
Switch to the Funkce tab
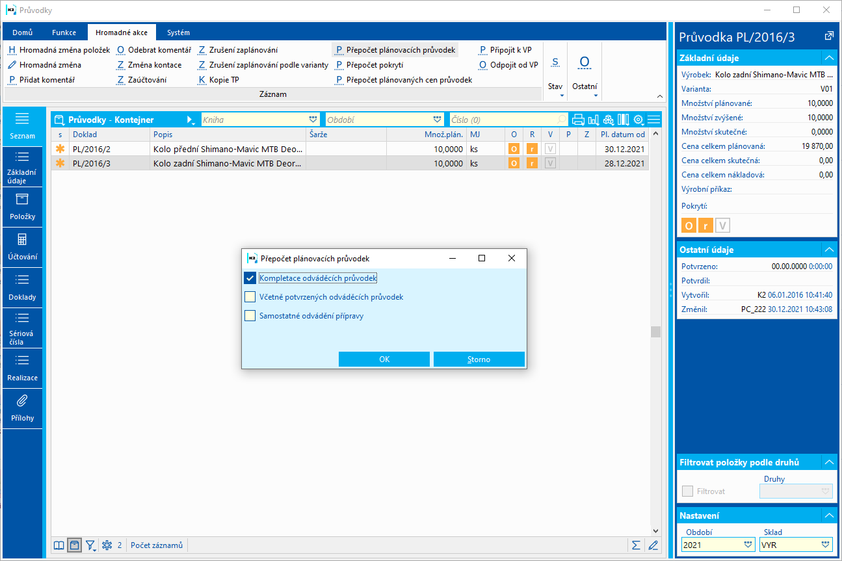click(64, 32)
